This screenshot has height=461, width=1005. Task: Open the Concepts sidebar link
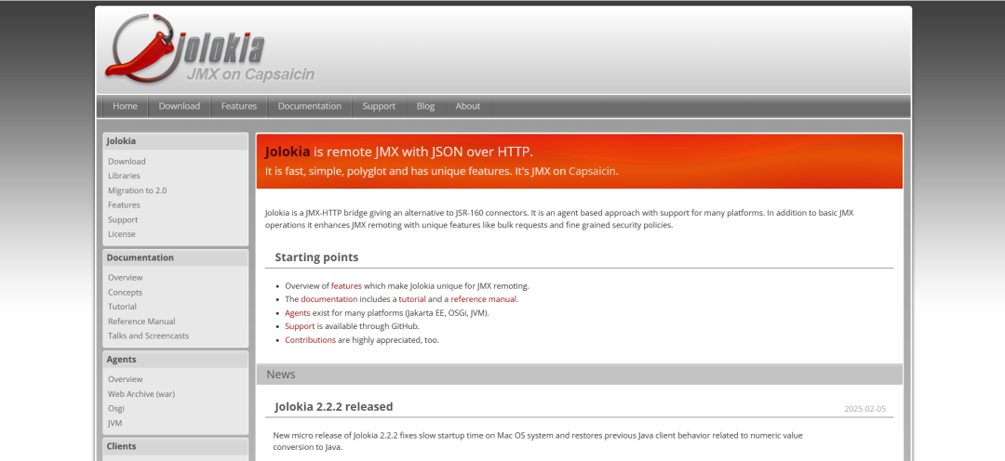point(125,292)
